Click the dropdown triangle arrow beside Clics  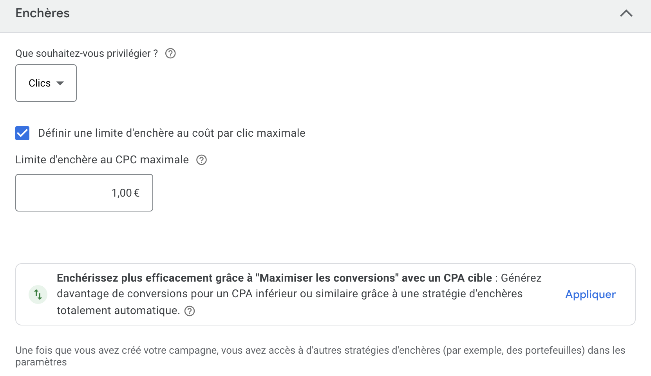click(60, 83)
